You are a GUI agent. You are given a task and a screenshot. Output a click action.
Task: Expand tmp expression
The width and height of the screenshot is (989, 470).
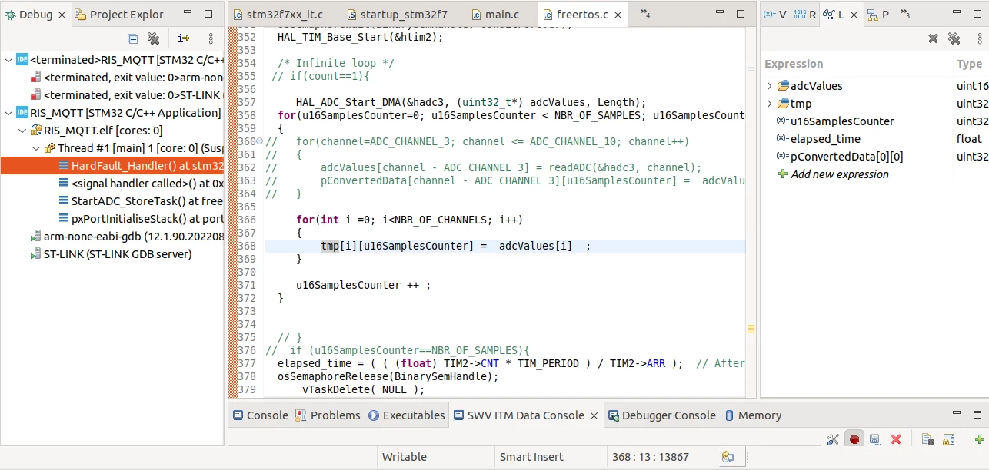(769, 104)
